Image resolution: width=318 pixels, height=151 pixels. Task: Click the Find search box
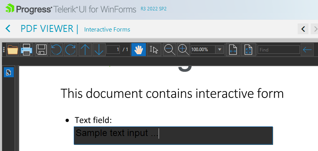tap(279, 50)
